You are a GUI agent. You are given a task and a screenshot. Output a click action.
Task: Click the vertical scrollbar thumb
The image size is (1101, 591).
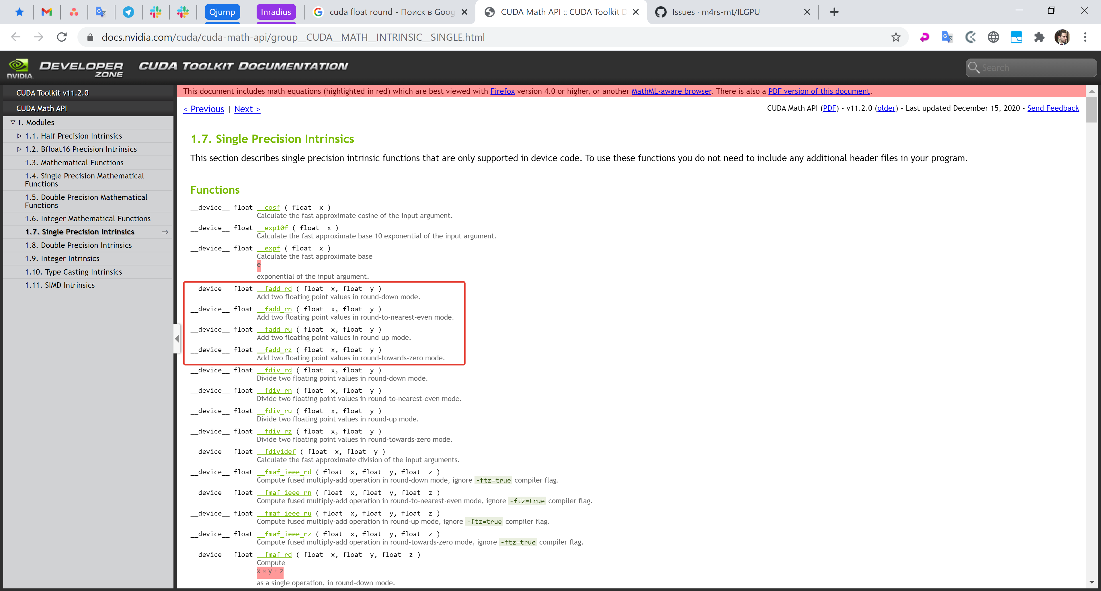point(1092,110)
